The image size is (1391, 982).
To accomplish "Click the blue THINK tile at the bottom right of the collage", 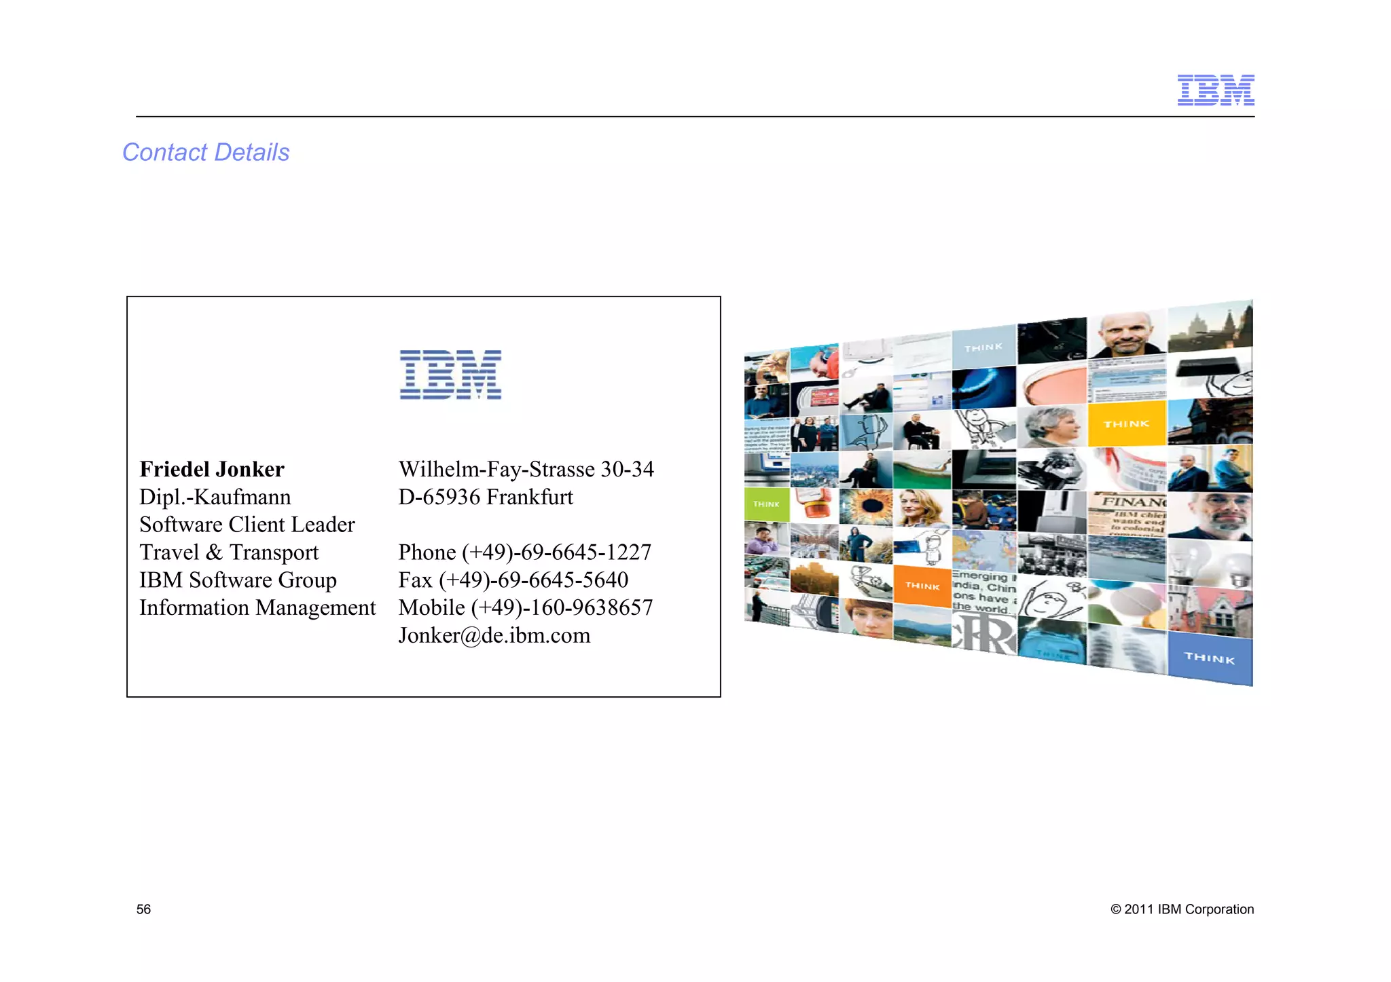I will 1210,658.
